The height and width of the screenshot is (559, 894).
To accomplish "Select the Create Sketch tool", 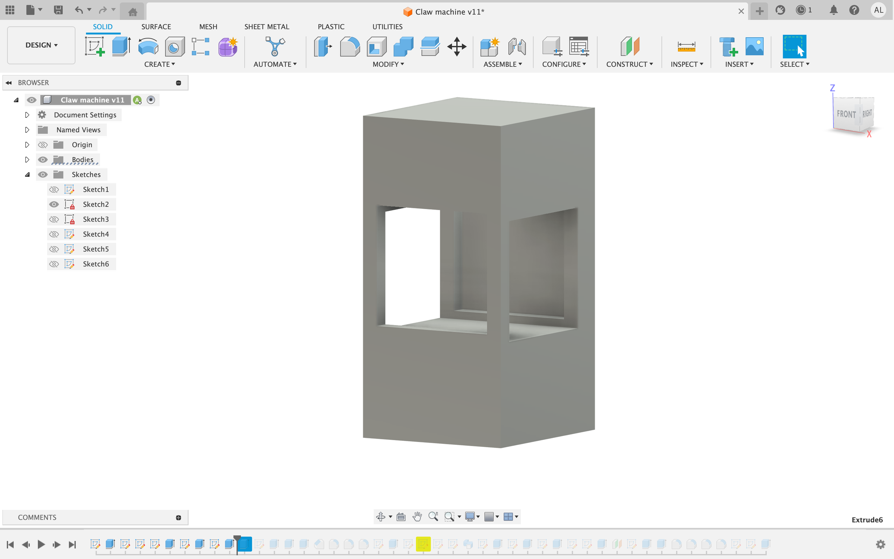I will pos(95,47).
